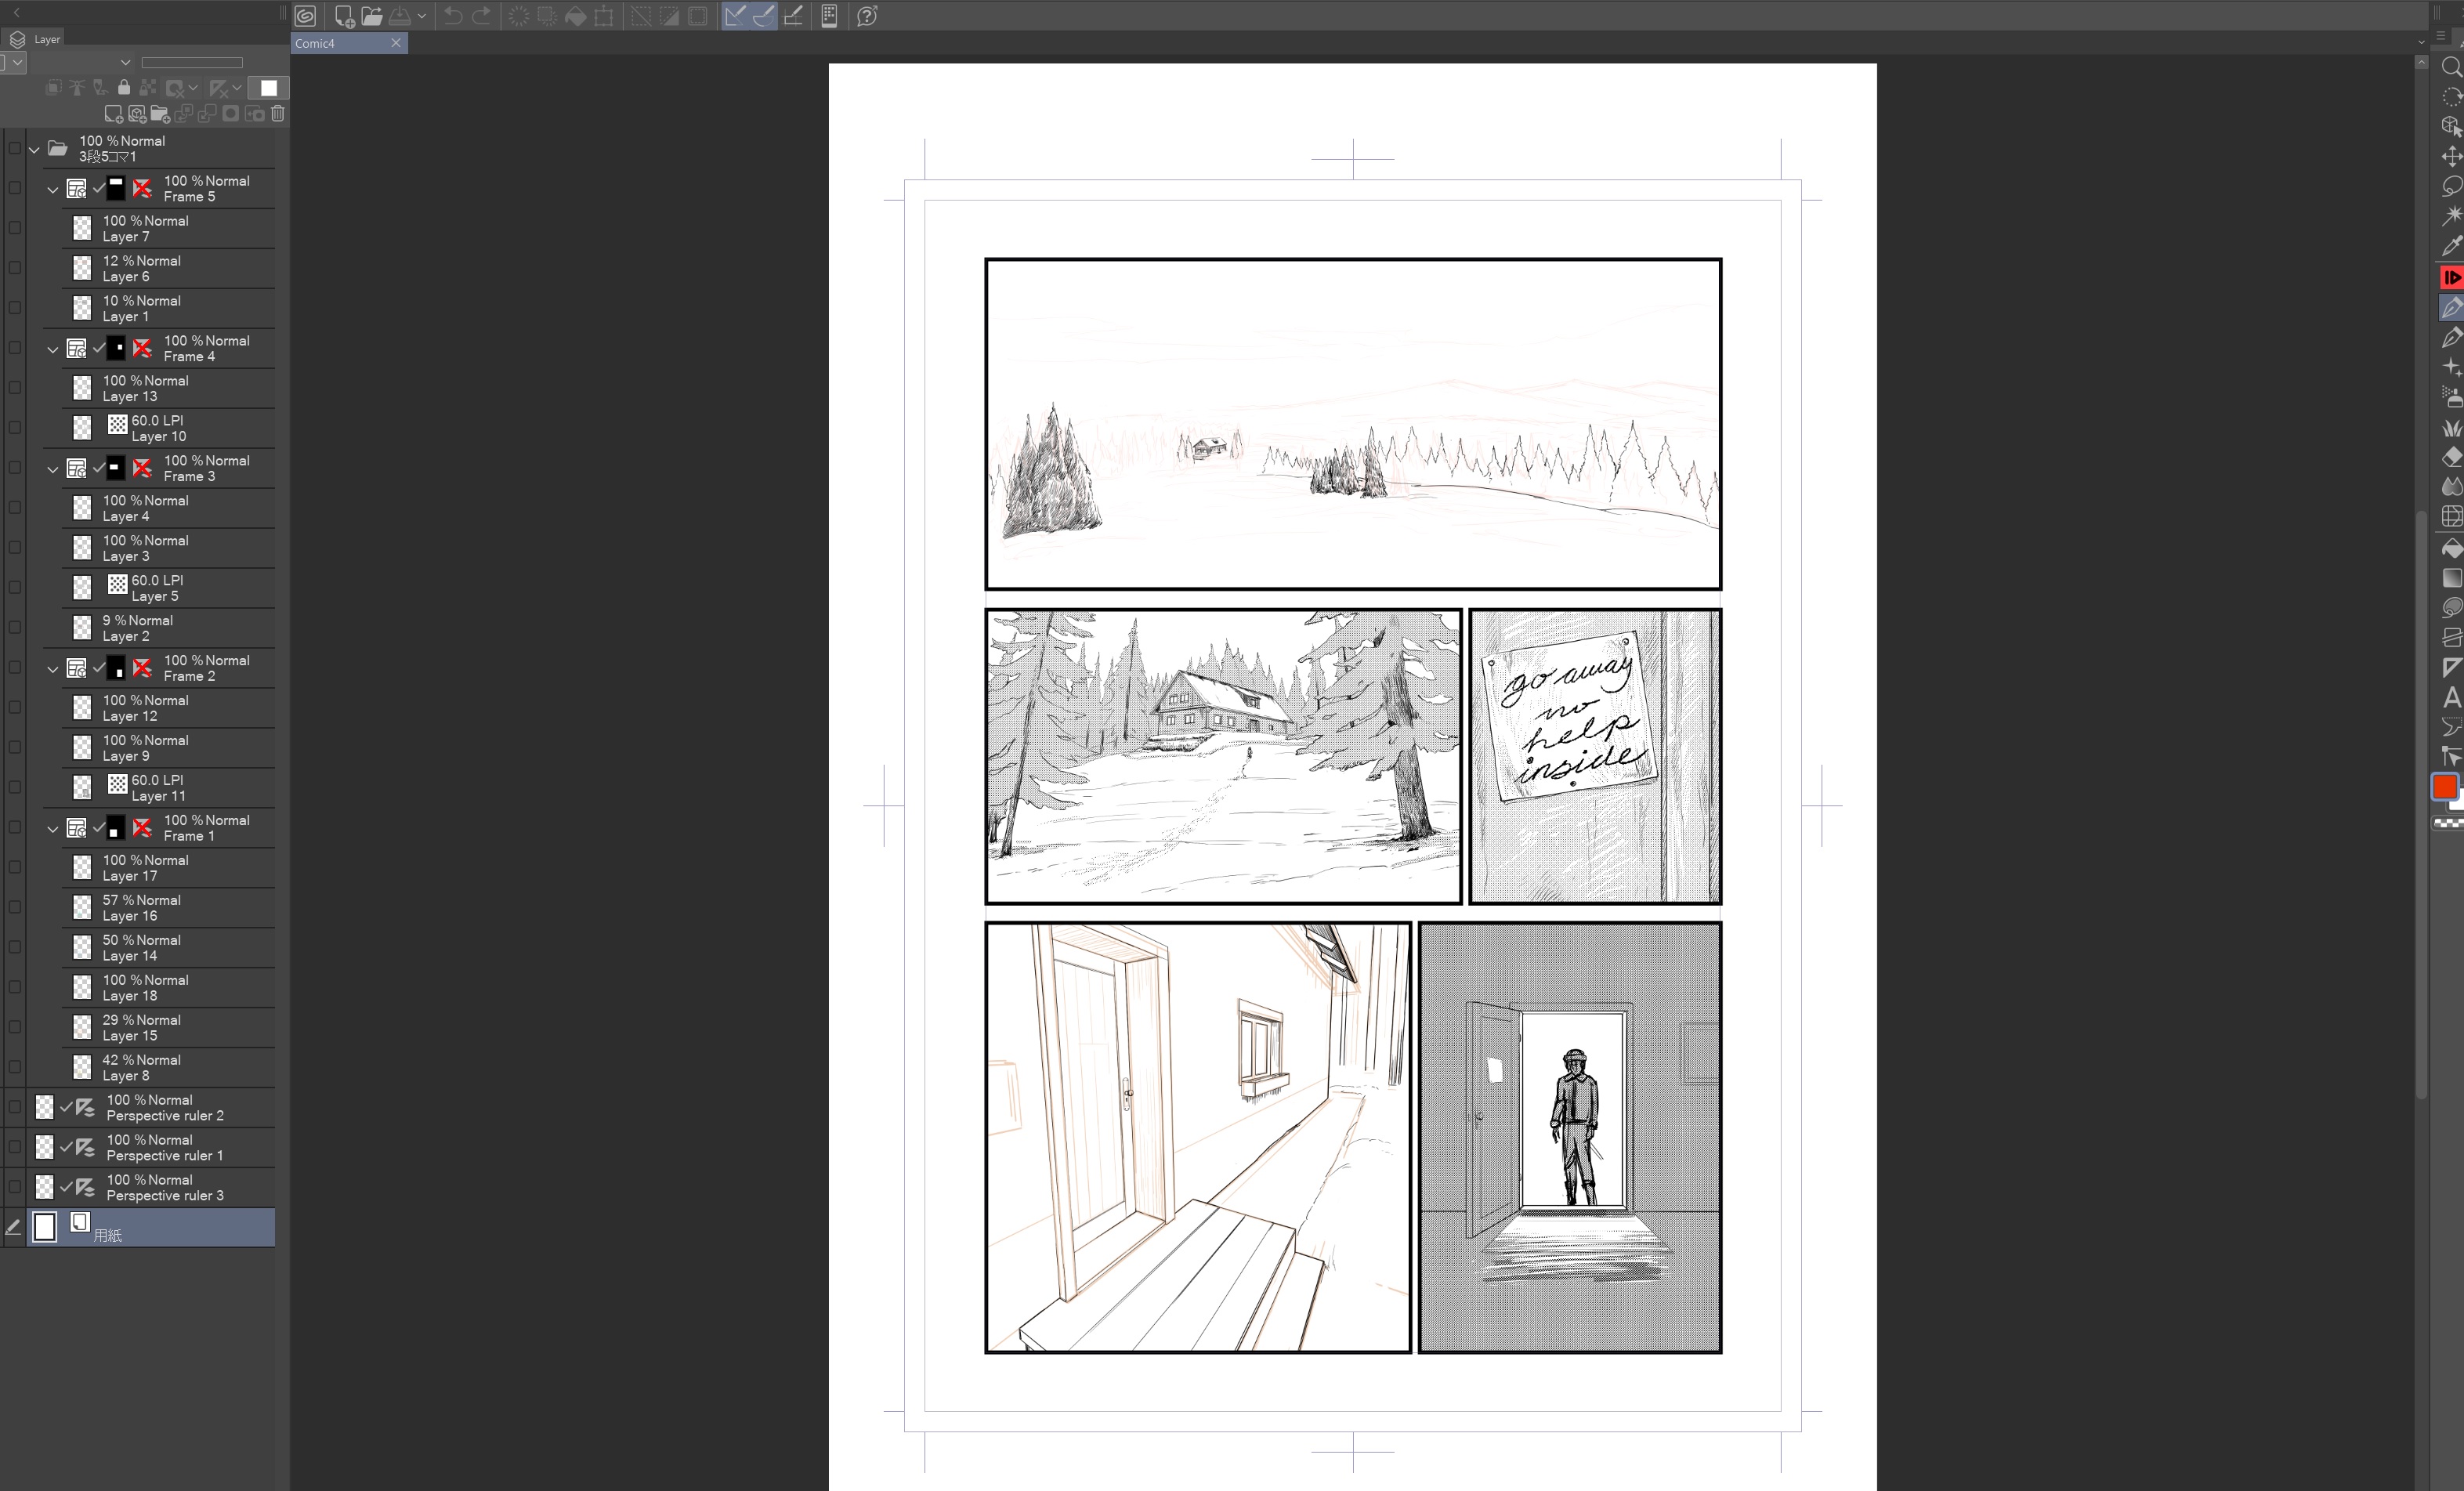This screenshot has width=2464, height=1491.
Task: Collapse the Frame 1 folder
Action: click(x=53, y=829)
